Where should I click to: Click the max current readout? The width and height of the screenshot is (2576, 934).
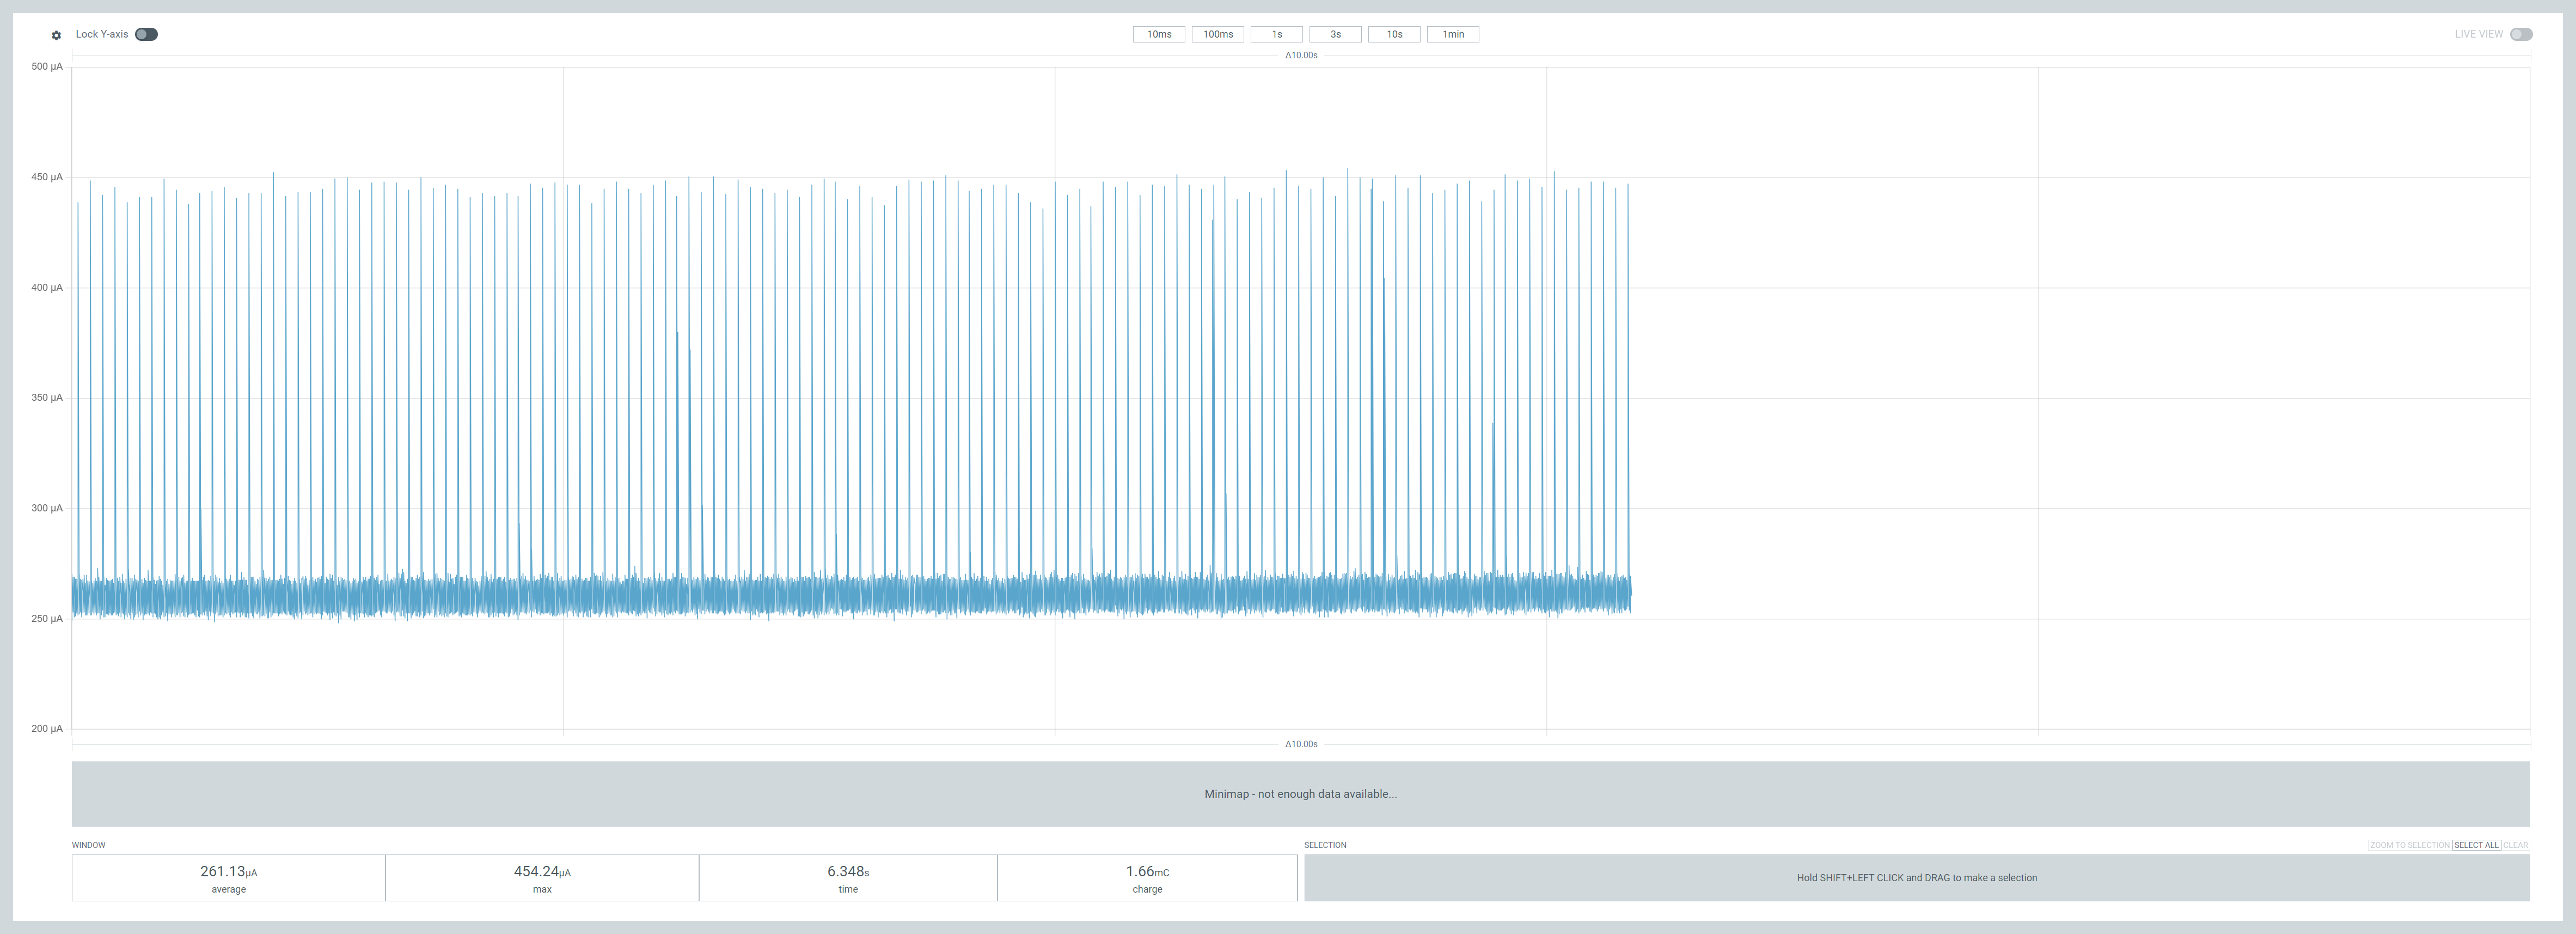tap(542, 878)
